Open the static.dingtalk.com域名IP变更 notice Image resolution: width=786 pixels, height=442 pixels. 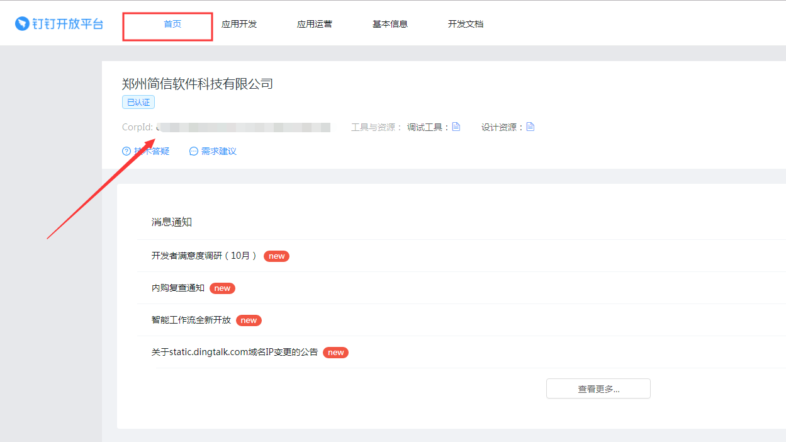[x=235, y=352]
